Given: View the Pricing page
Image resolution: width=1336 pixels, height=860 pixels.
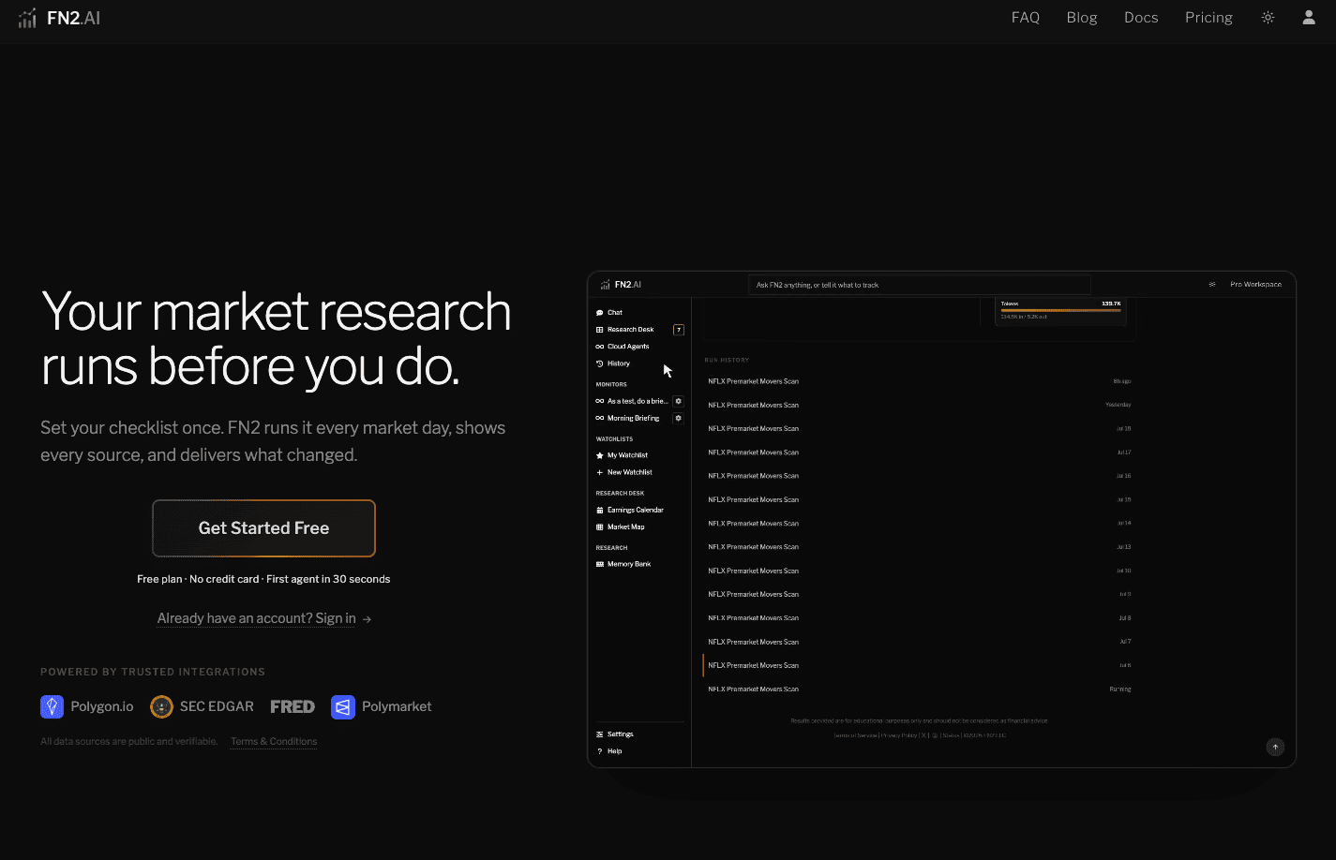Looking at the screenshot, I should pos(1208,18).
